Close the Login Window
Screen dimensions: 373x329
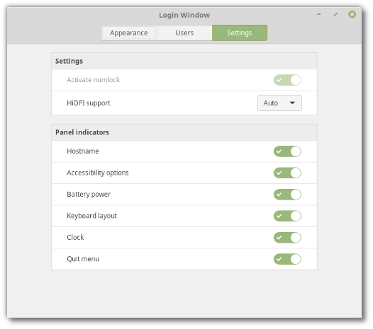tap(352, 14)
